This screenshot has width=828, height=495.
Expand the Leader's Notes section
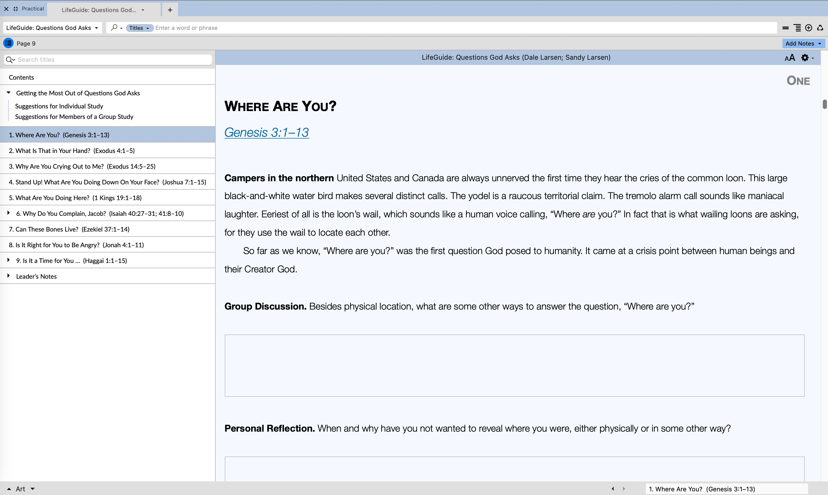coord(9,276)
